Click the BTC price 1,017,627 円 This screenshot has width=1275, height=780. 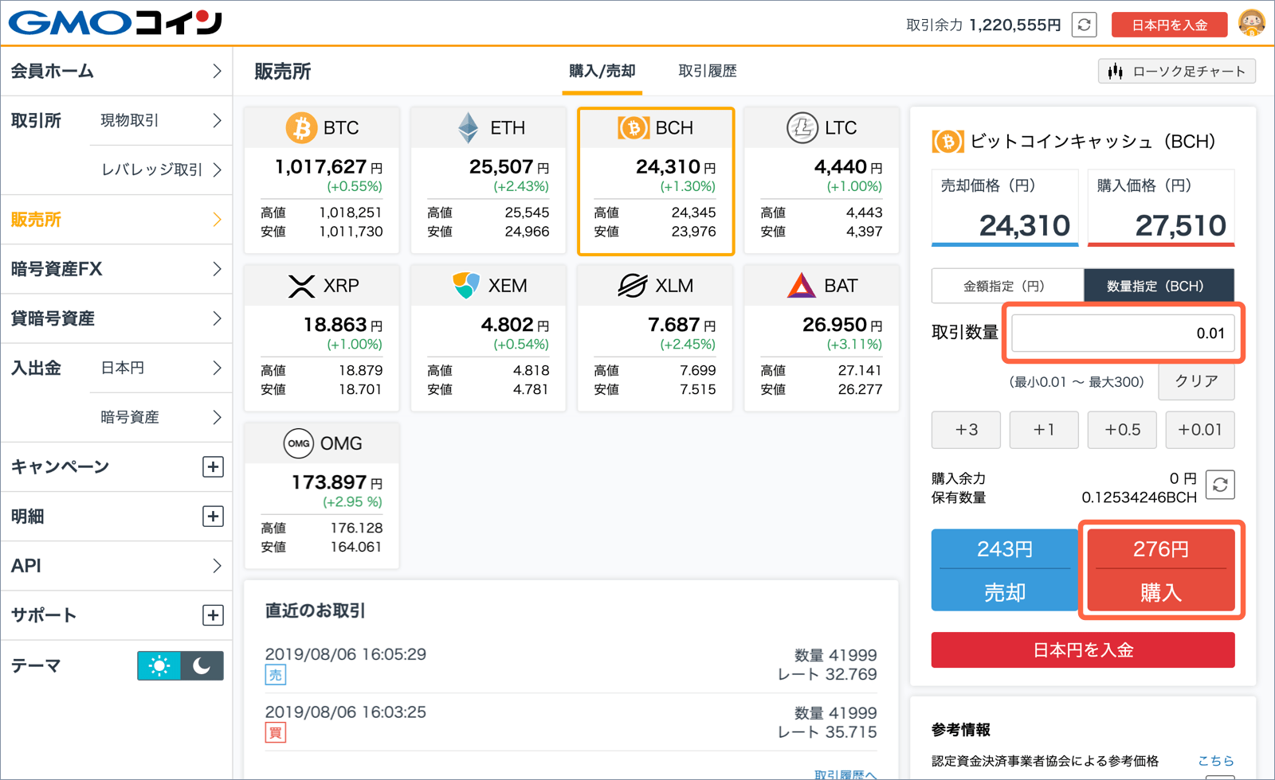pos(328,167)
